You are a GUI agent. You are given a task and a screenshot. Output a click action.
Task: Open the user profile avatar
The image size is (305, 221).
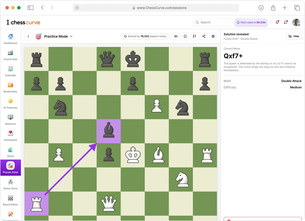pyautogui.click(x=296, y=22)
